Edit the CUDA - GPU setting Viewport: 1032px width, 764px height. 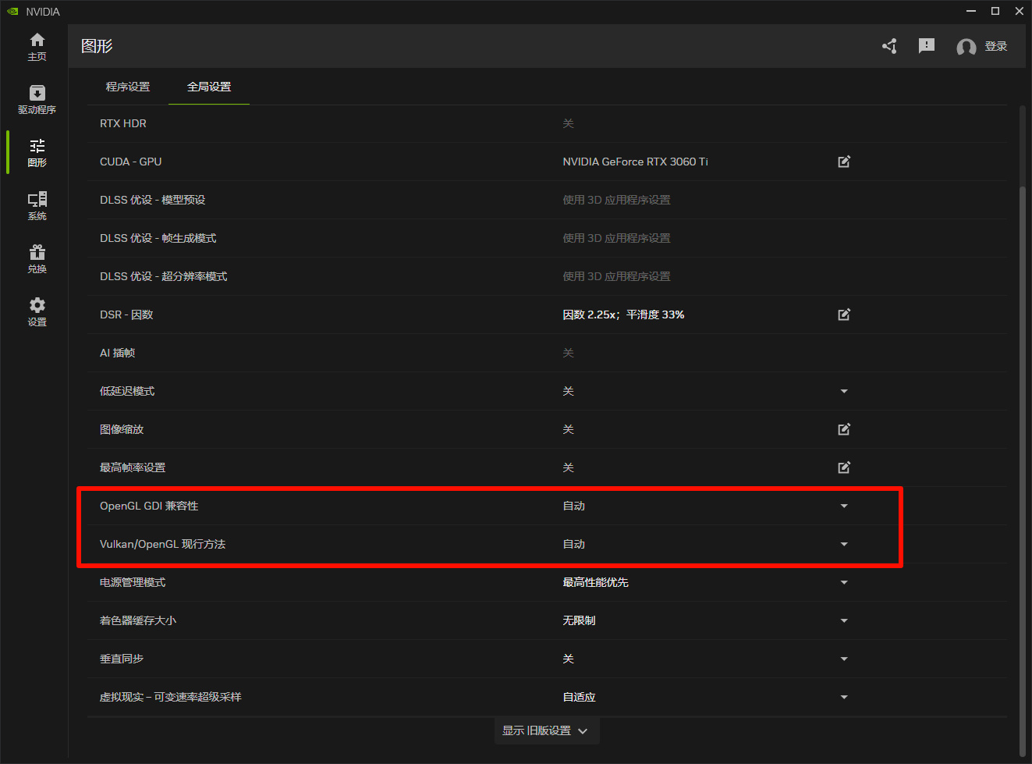tap(844, 162)
